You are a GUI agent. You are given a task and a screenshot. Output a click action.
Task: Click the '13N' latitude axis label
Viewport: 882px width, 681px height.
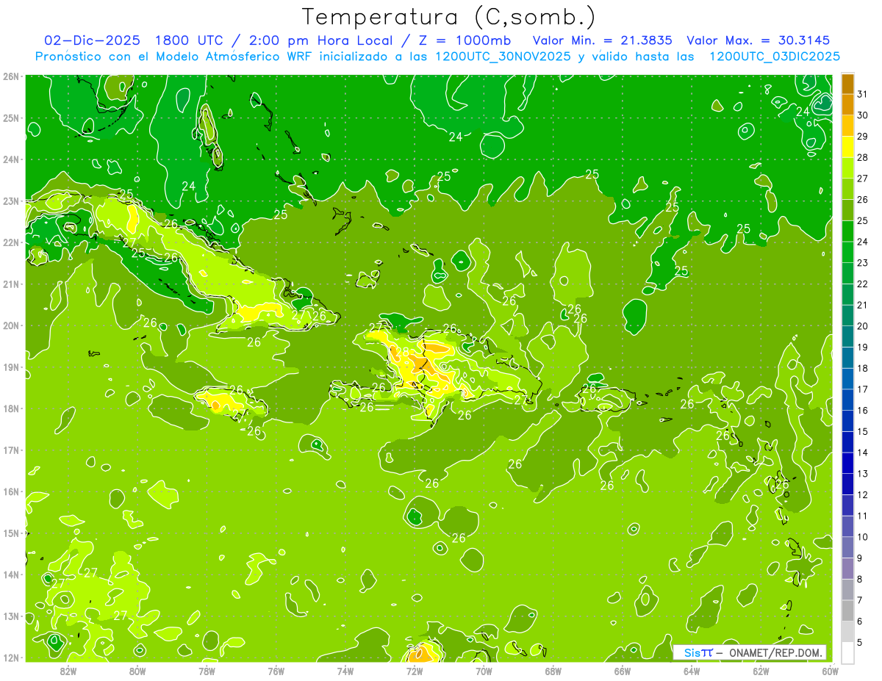point(10,616)
